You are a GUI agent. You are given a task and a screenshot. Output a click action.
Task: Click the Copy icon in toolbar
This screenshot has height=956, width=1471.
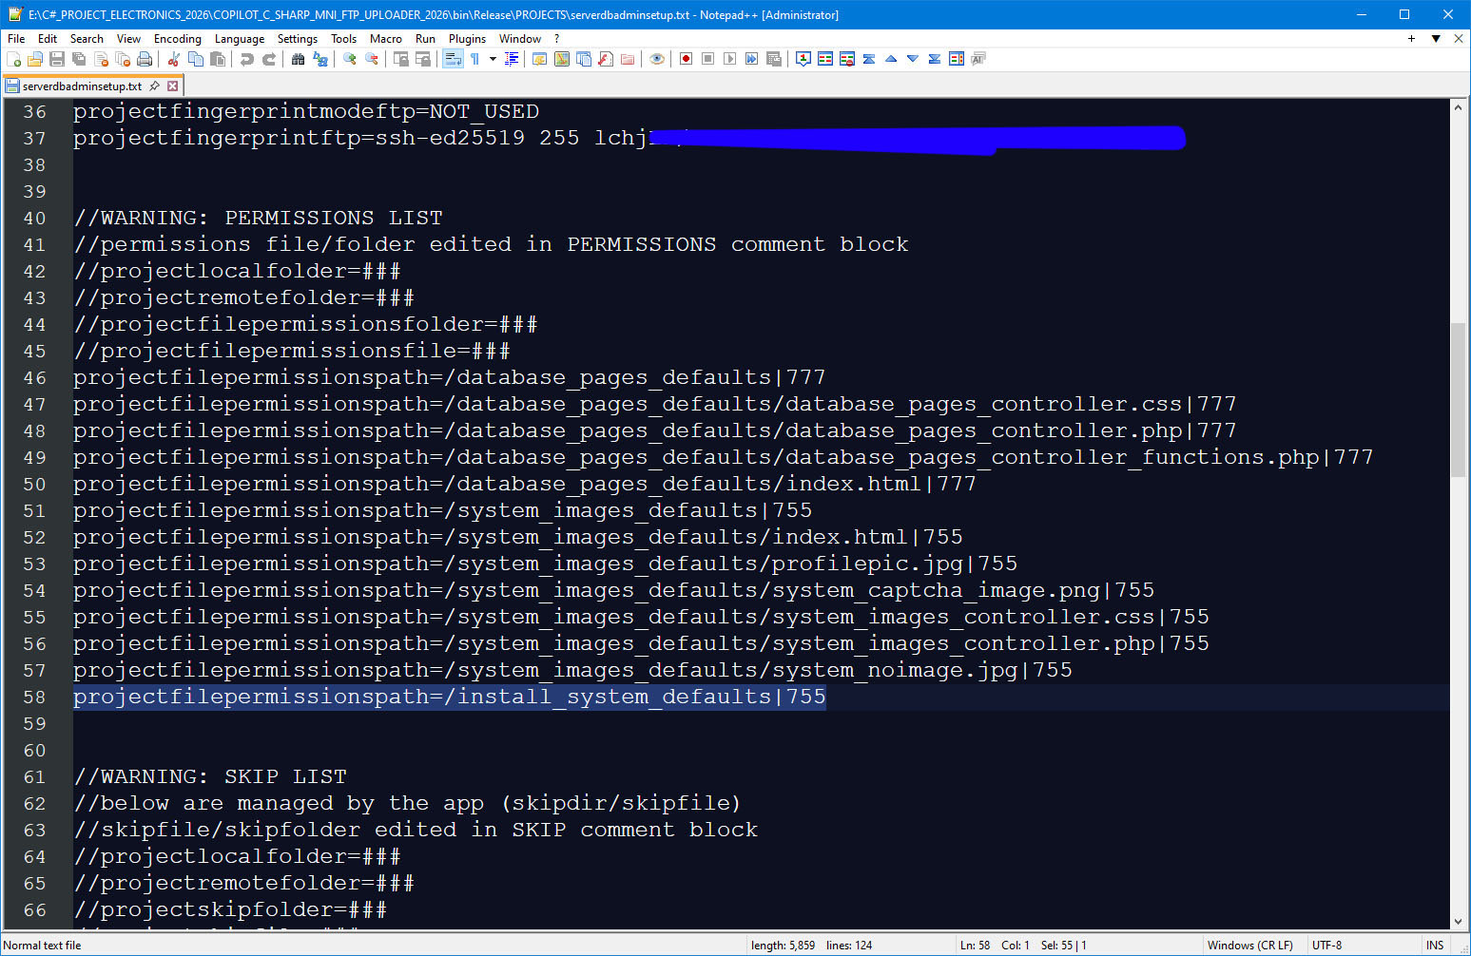pos(196,59)
